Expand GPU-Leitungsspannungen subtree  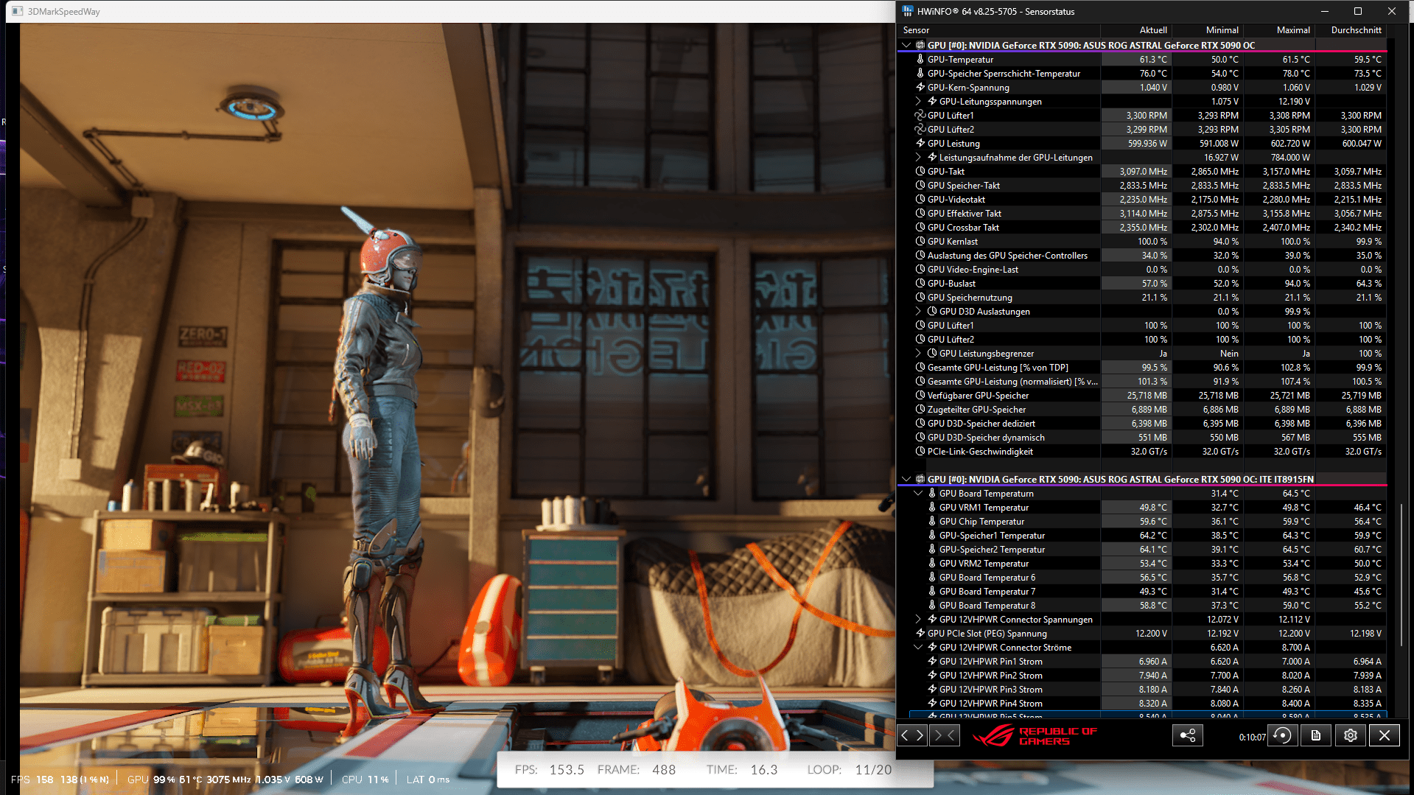(x=918, y=101)
